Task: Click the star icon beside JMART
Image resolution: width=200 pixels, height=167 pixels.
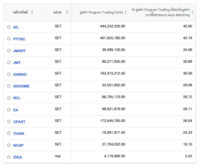Action: (x=9, y=51)
